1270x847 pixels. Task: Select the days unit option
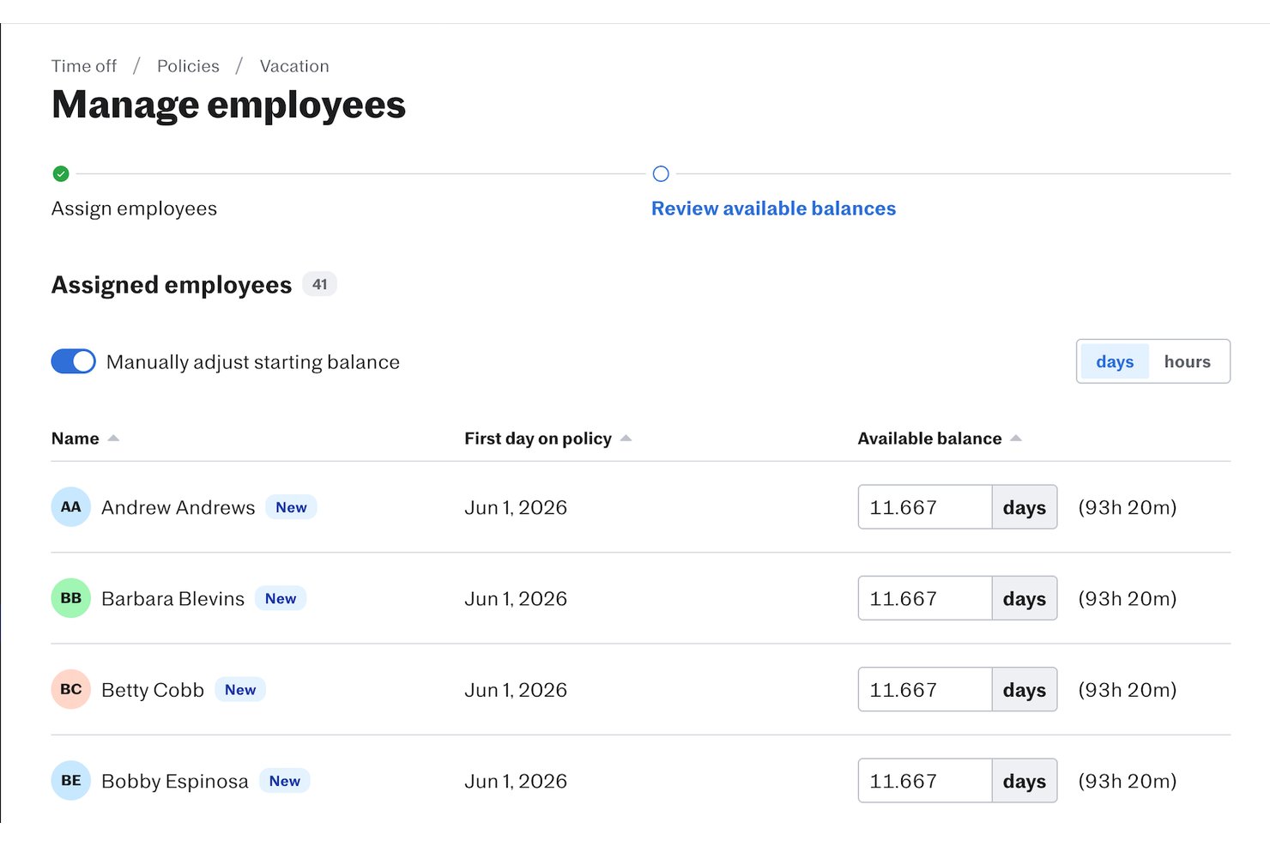click(1115, 362)
